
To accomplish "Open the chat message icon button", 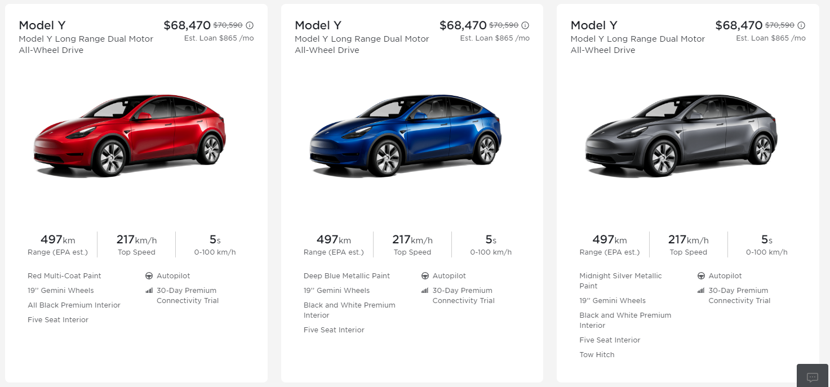I will tap(813, 377).
